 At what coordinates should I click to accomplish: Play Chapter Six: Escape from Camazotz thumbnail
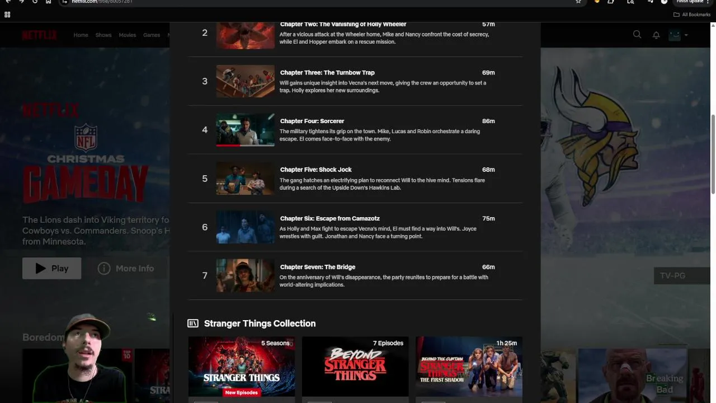(246, 227)
